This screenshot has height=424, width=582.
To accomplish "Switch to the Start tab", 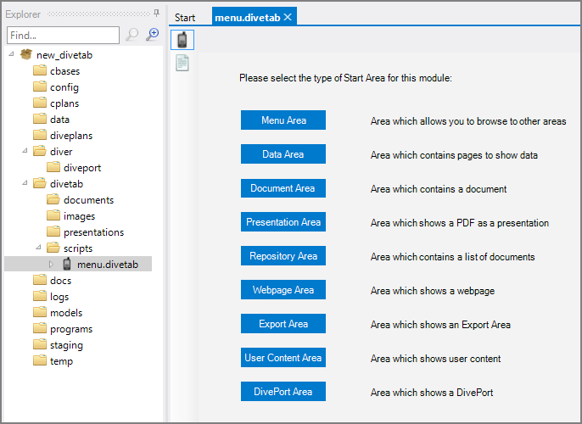I will 185,18.
